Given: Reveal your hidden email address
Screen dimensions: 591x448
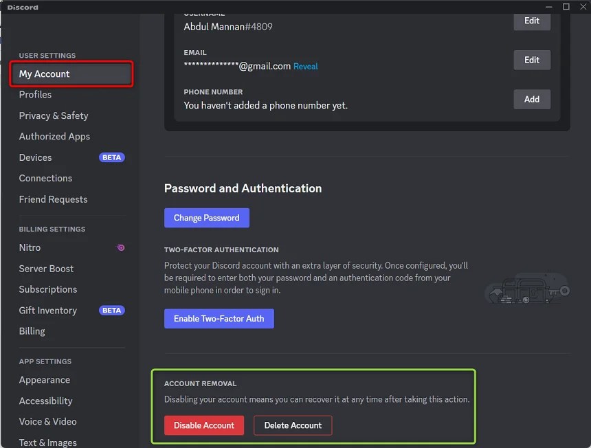Looking at the screenshot, I should click(x=305, y=66).
